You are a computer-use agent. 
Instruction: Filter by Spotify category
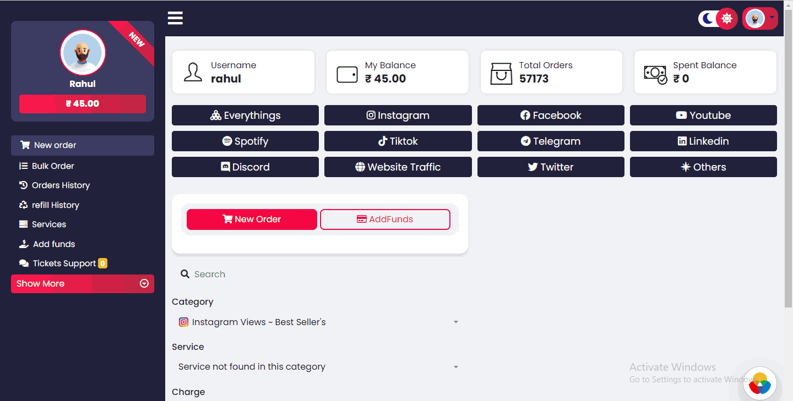245,141
